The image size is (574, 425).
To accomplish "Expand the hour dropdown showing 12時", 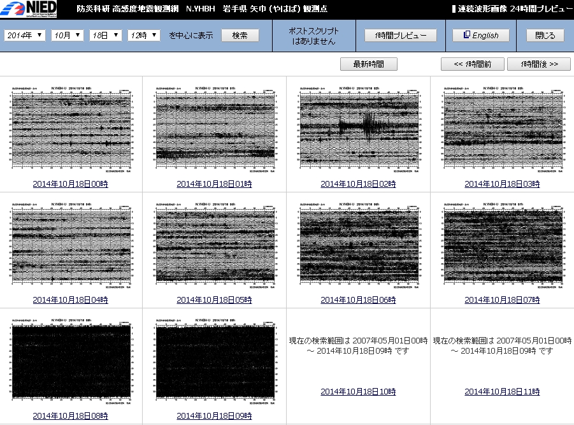I will [x=143, y=36].
